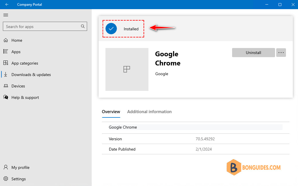
Task: Open Help & support in the sidebar
Action: [46, 97]
